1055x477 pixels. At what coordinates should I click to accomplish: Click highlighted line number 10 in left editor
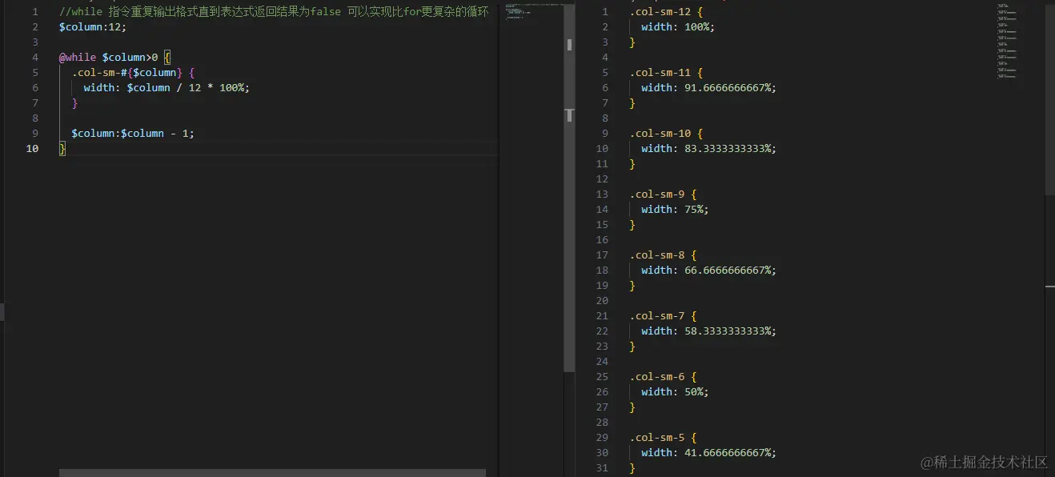pos(32,149)
